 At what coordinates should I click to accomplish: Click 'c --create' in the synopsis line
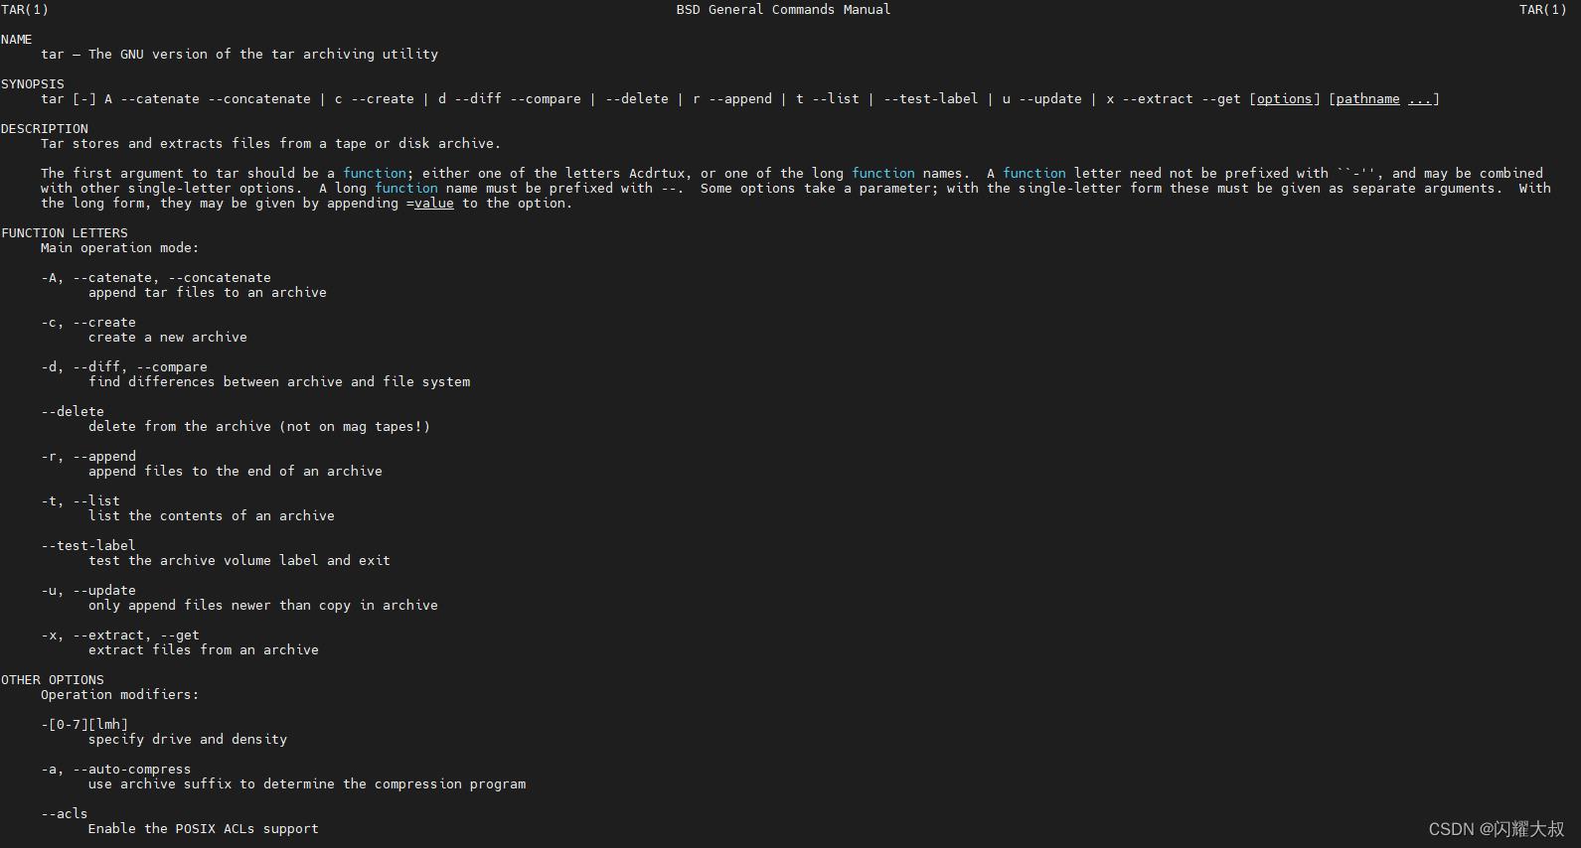375,99
